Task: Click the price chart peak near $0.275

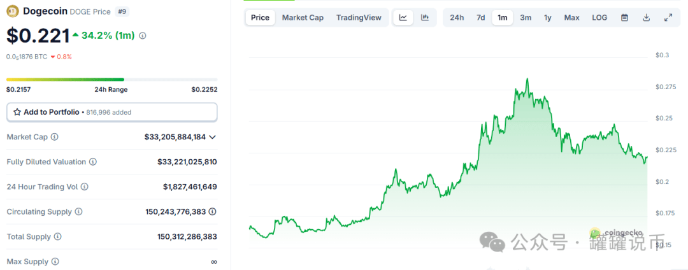Action: (x=527, y=80)
